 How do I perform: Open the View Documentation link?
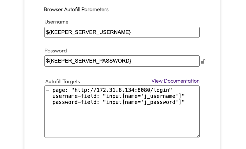tap(175, 81)
